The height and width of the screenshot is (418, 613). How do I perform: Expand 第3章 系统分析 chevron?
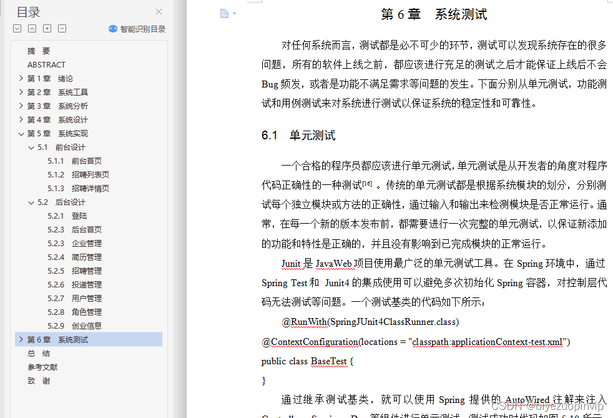point(21,106)
